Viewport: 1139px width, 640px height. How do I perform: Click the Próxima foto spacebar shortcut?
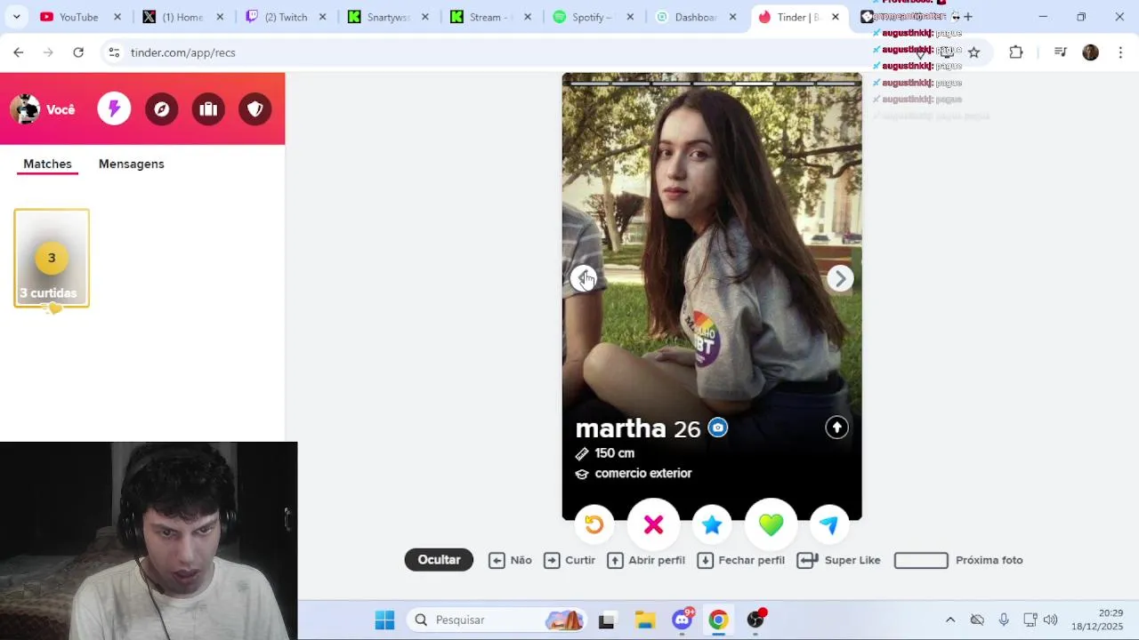pos(958,560)
